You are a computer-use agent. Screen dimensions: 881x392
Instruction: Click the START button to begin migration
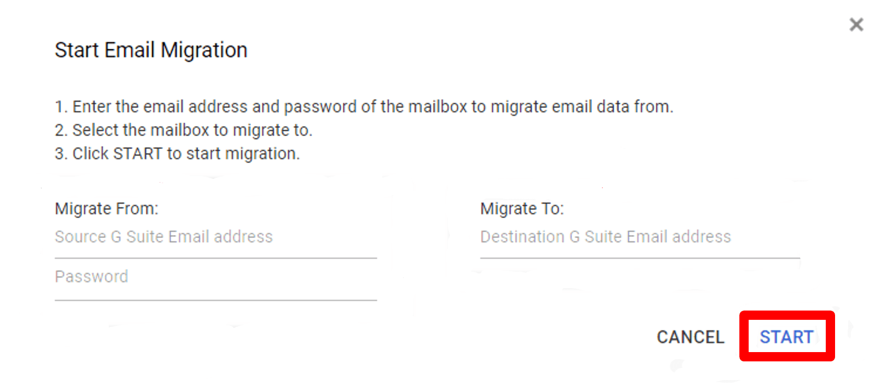tap(786, 337)
